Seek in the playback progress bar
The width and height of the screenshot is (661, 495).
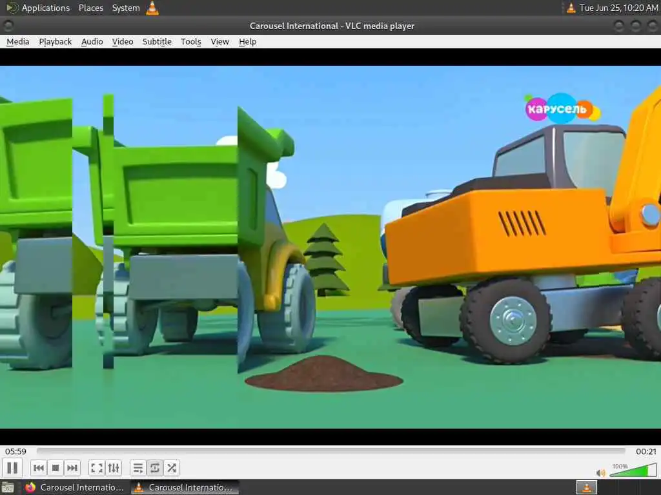[x=331, y=451]
